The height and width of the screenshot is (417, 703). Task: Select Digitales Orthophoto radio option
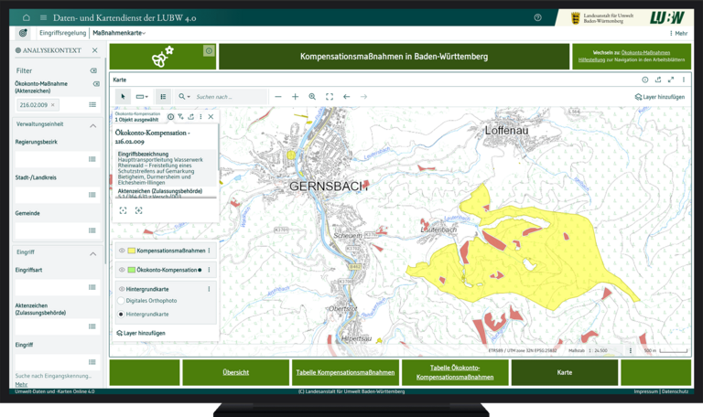[x=121, y=301]
